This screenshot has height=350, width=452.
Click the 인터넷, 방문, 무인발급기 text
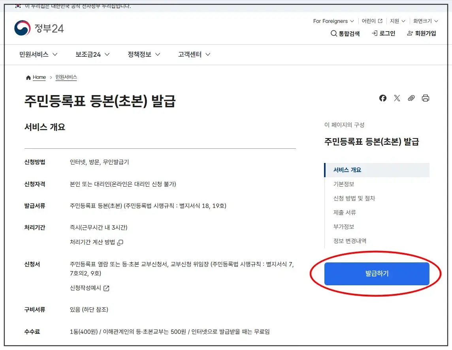pos(99,162)
